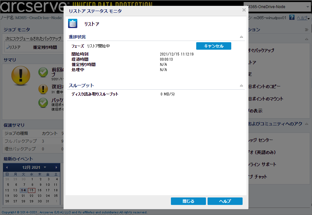Click the restore database icon in dialog
Viewport: 312px width, 215px height.
coord(73,23)
